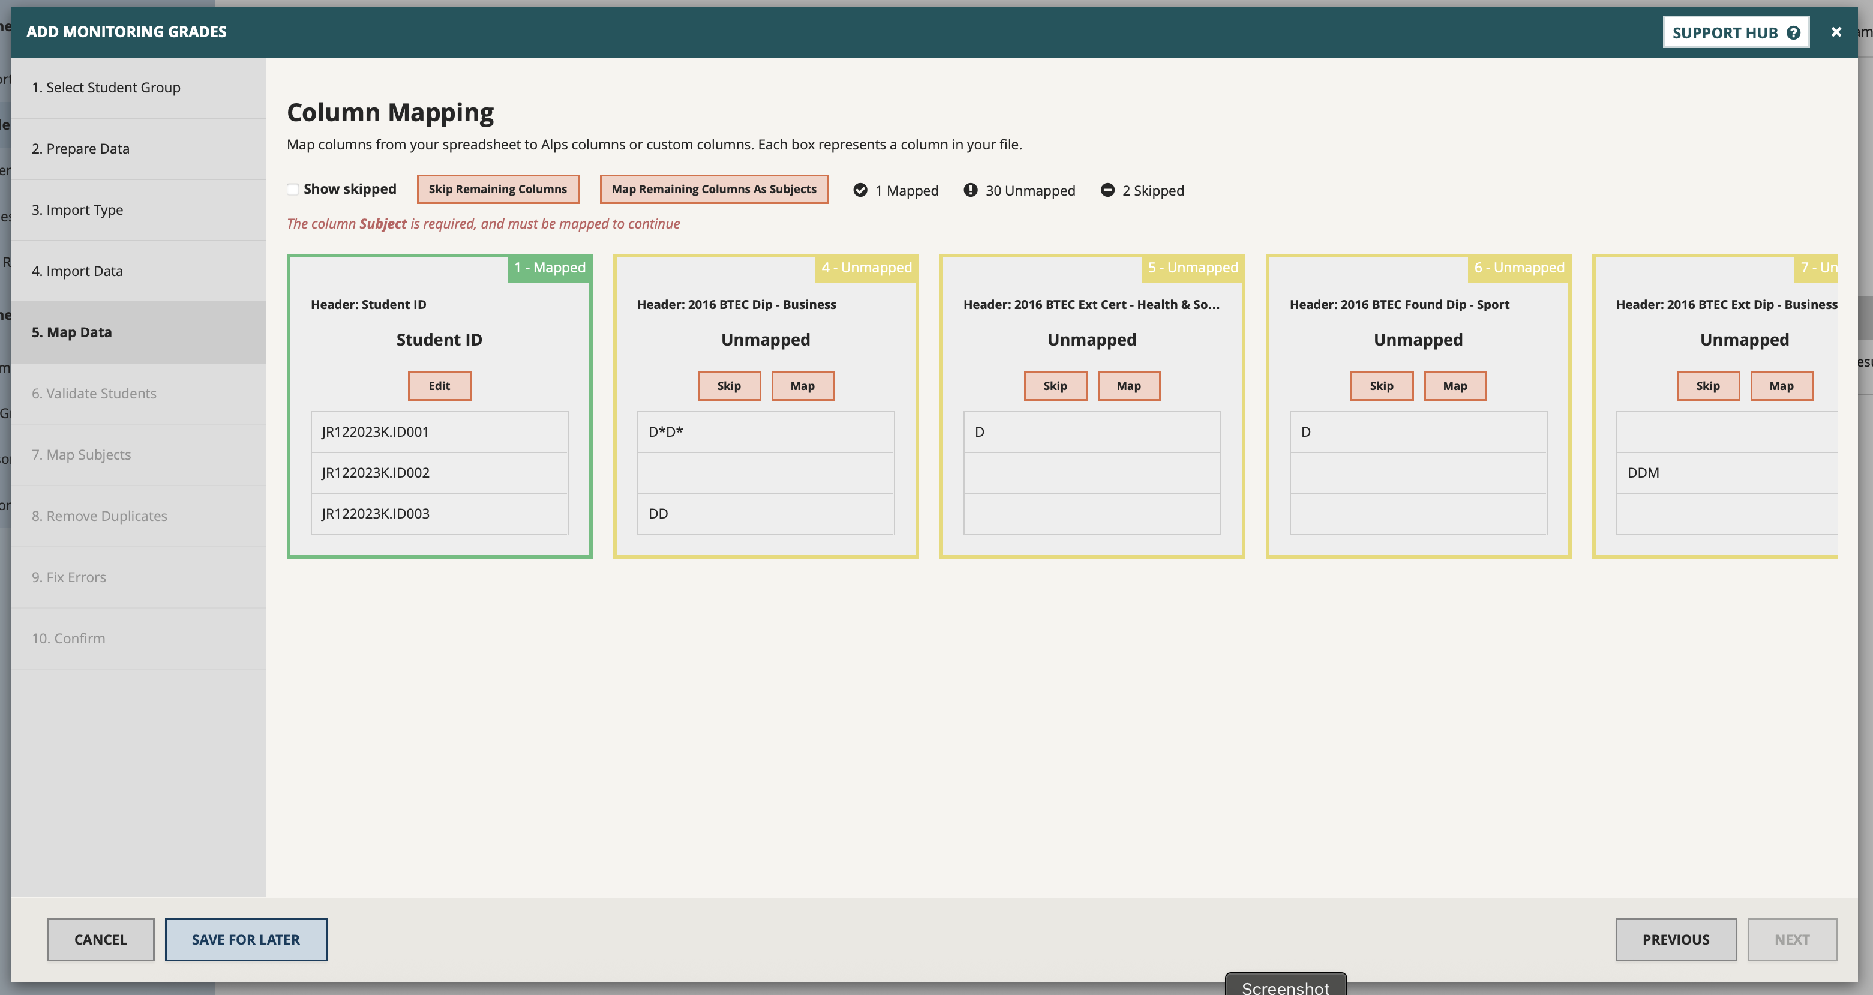Open step 1 Select Student Group
The width and height of the screenshot is (1873, 995).
[139, 87]
